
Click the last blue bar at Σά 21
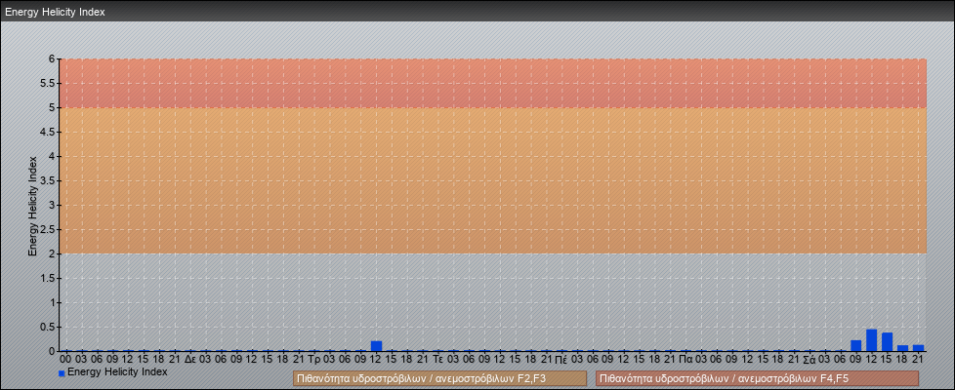919,348
